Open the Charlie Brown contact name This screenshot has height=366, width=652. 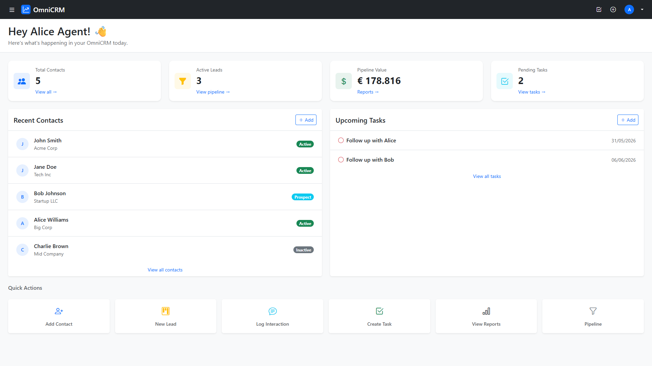pyautogui.click(x=51, y=246)
